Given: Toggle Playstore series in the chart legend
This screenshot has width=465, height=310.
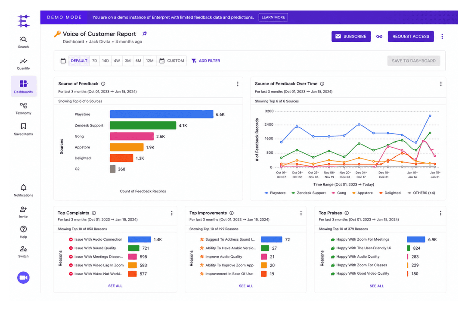Looking at the screenshot, I should click(275, 193).
